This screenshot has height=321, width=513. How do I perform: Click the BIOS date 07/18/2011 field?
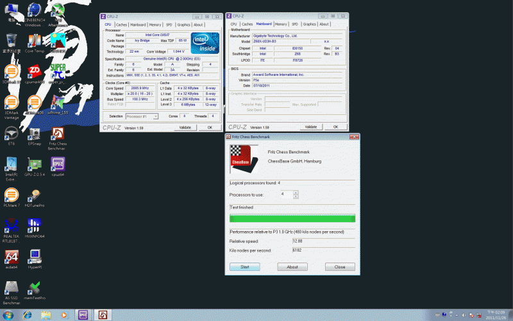(x=298, y=86)
